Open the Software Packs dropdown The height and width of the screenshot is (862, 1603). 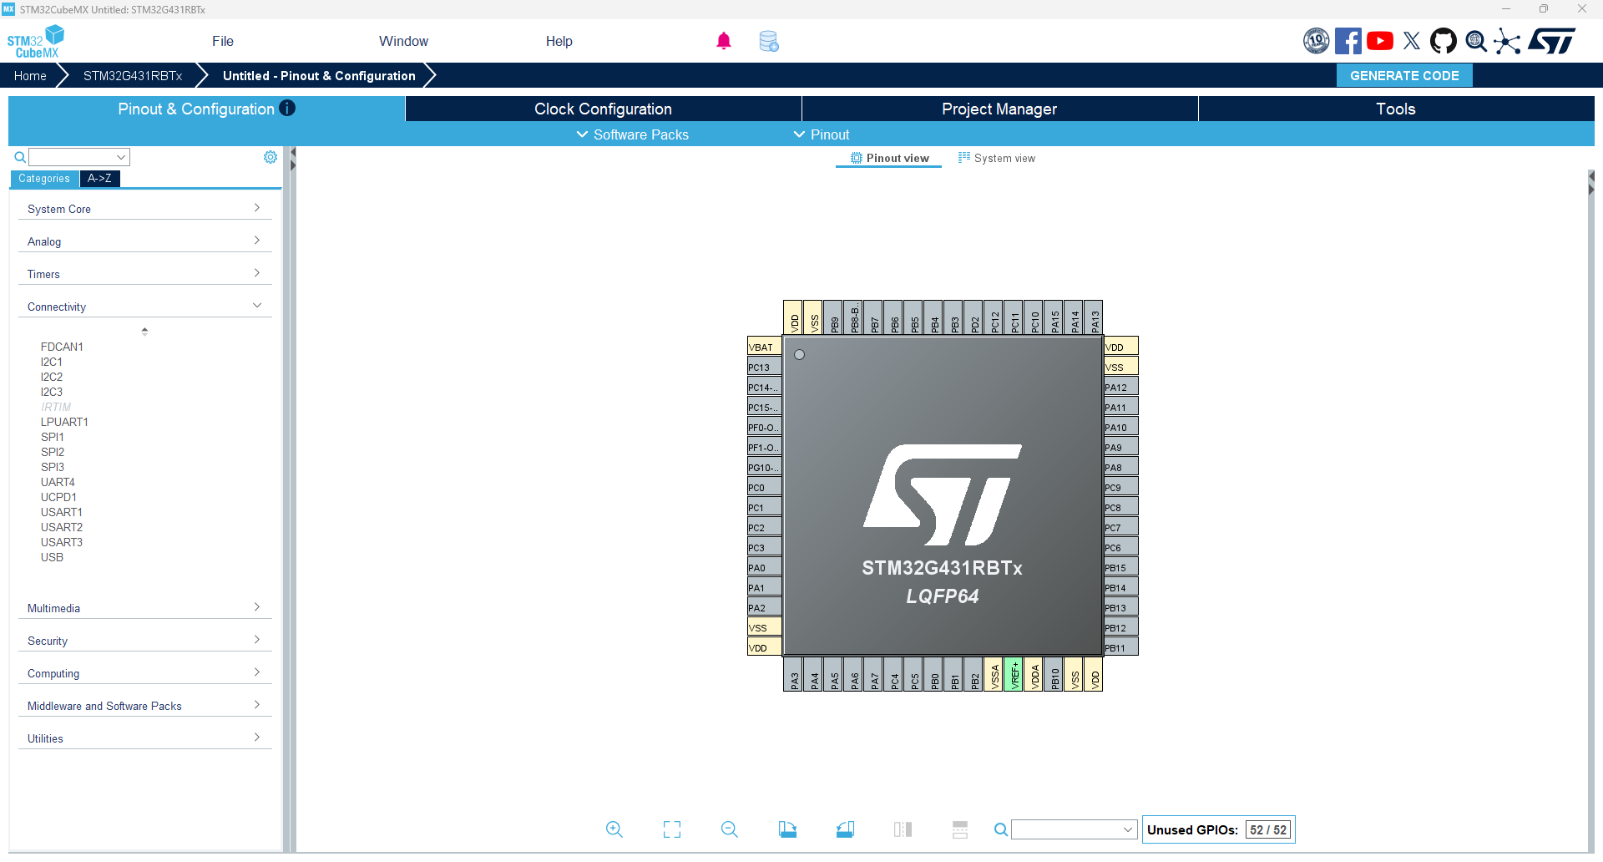[x=633, y=134]
